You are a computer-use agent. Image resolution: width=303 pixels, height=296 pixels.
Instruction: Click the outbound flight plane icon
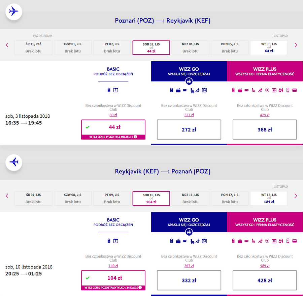(14, 11)
